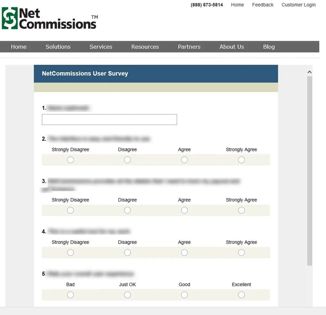Click the survey vertical scrollbar thumb
This screenshot has height=315, width=326.
tap(309, 171)
